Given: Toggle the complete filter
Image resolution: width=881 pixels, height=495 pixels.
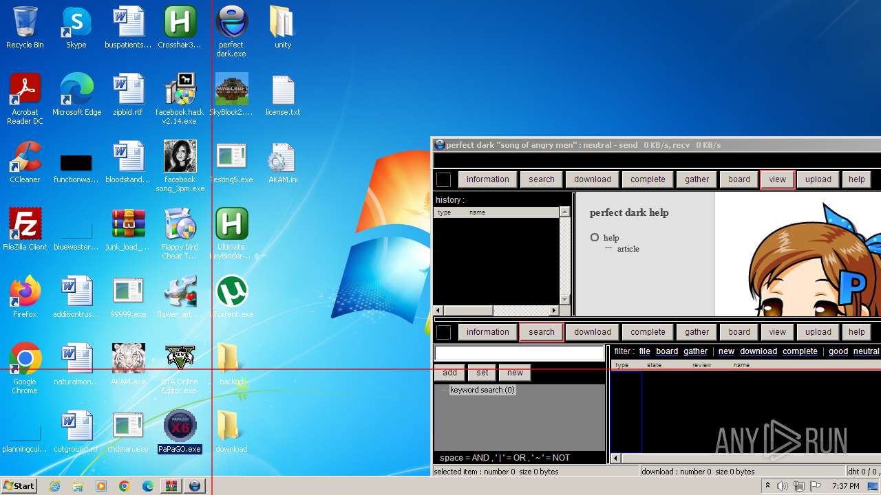Looking at the screenshot, I should click(x=800, y=351).
